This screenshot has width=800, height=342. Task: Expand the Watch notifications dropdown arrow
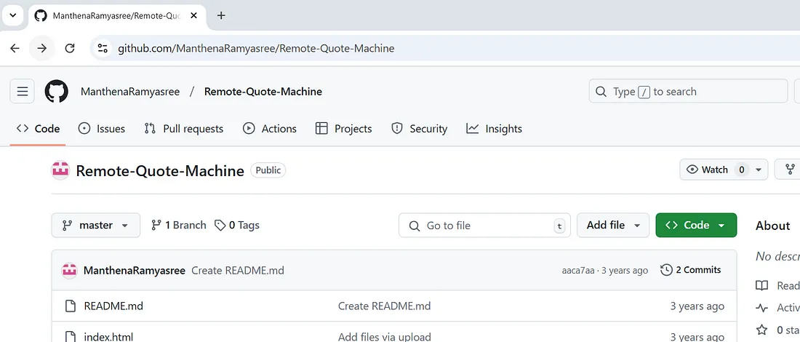point(758,170)
